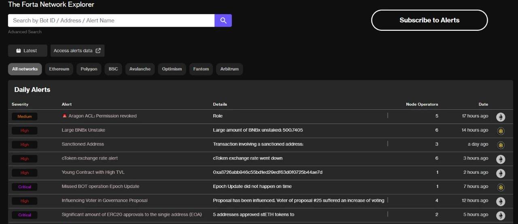Filter alerts by Avalanche network

tap(140, 69)
